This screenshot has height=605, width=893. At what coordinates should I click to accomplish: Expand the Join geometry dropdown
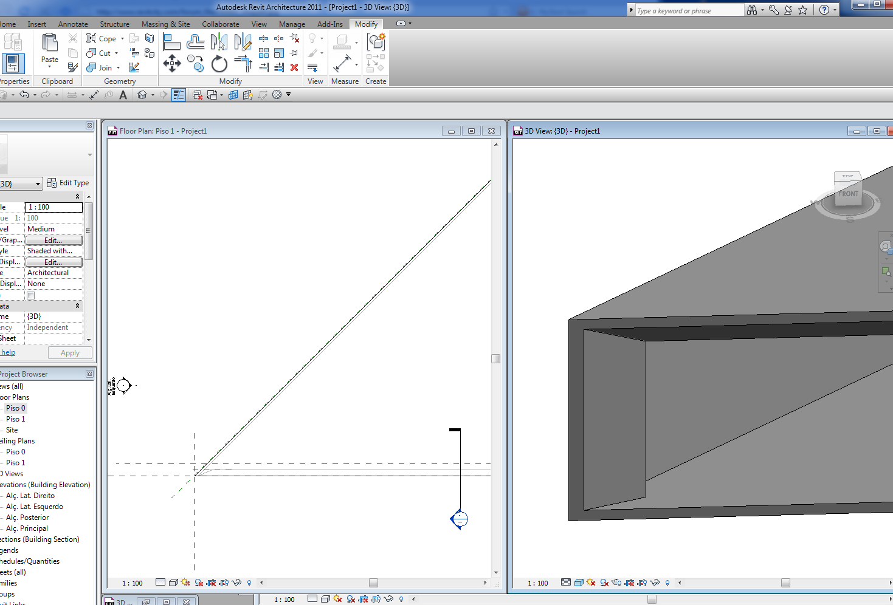click(118, 68)
